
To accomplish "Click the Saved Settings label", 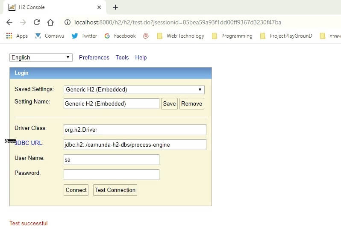I will pos(34,89).
